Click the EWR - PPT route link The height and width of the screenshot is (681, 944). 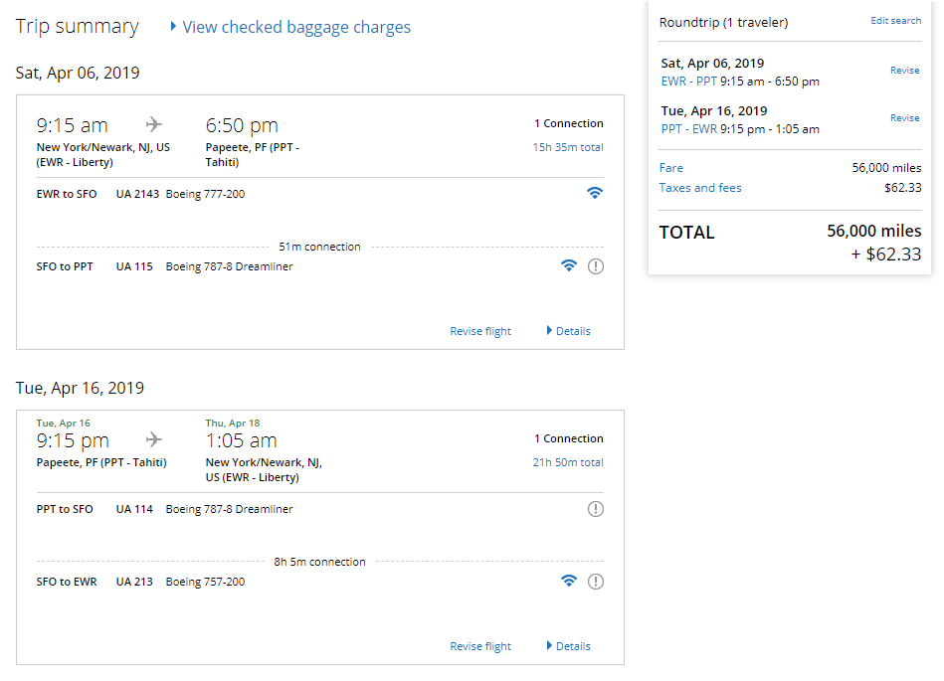tap(688, 82)
